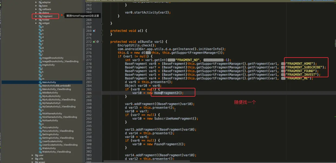The image size is (336, 163).
Task: Open MyDataActivity2 class
Action: (51, 103)
